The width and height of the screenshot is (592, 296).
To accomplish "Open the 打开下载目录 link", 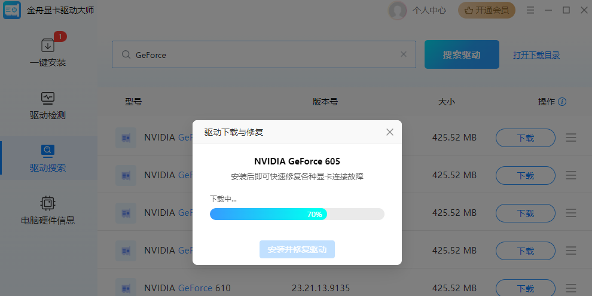I will click(536, 55).
